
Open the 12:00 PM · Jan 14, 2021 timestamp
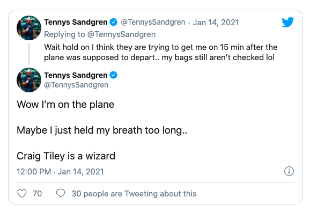[x=60, y=172]
